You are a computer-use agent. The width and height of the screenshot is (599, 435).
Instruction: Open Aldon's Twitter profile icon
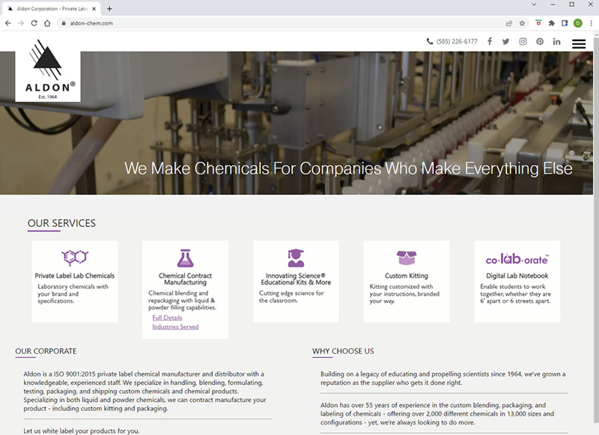click(x=506, y=41)
